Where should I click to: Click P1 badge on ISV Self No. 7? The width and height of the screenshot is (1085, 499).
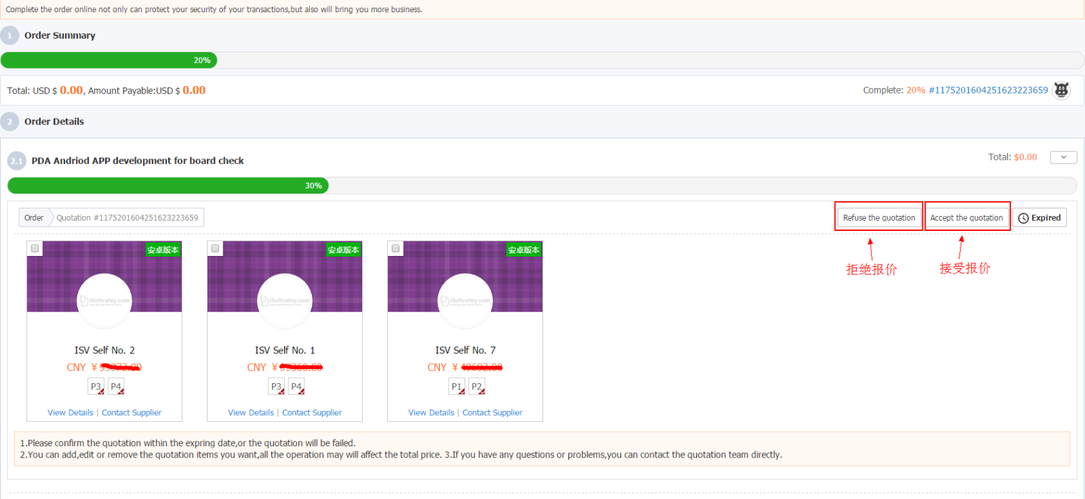(x=457, y=387)
